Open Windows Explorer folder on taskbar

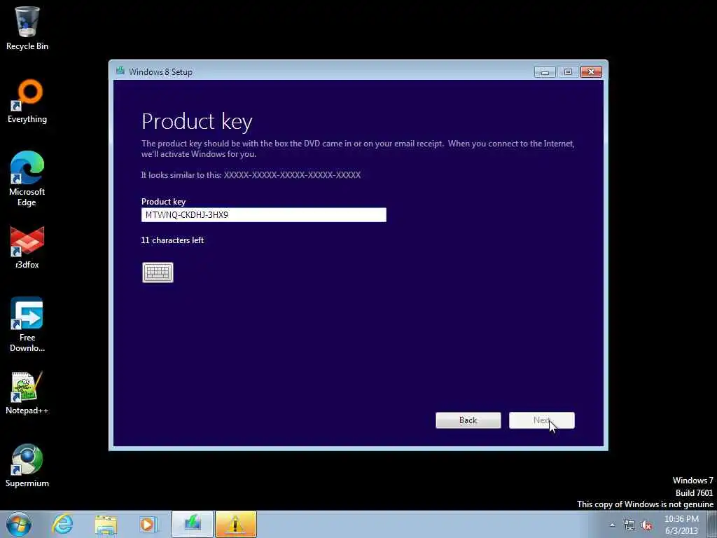[x=106, y=524]
